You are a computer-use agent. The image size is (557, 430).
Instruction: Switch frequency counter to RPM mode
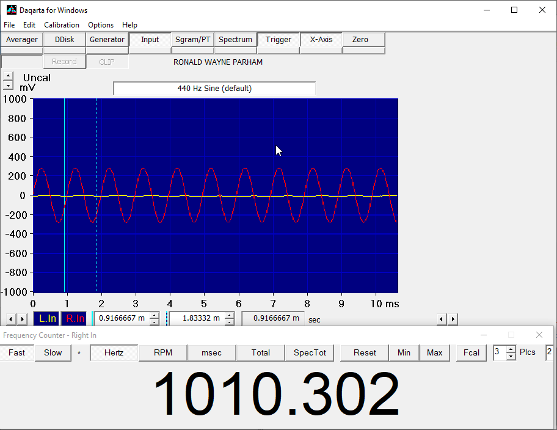coord(162,352)
